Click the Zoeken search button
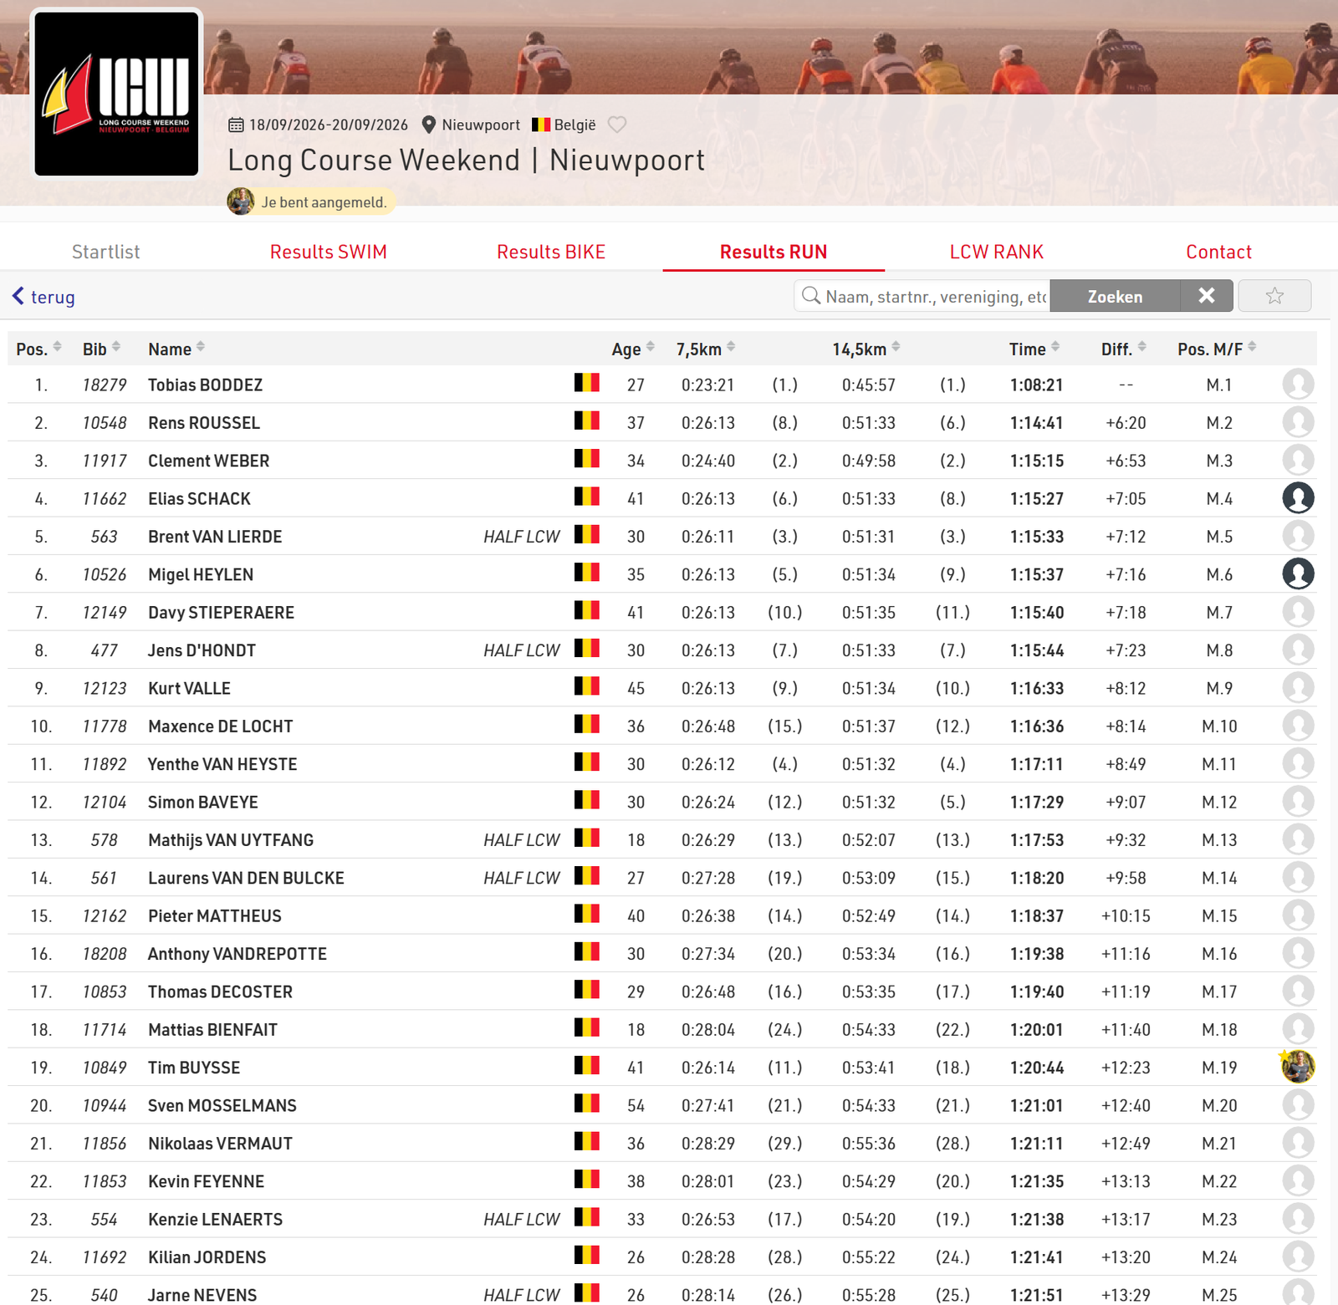 1115,296
